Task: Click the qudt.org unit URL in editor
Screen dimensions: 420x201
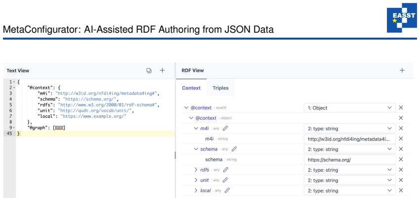Action: [x=94, y=110]
